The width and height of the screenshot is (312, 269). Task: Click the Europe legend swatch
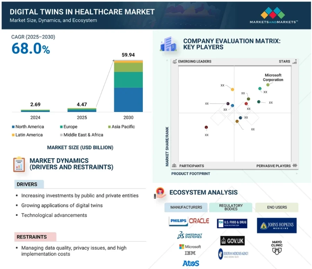tap(61, 127)
